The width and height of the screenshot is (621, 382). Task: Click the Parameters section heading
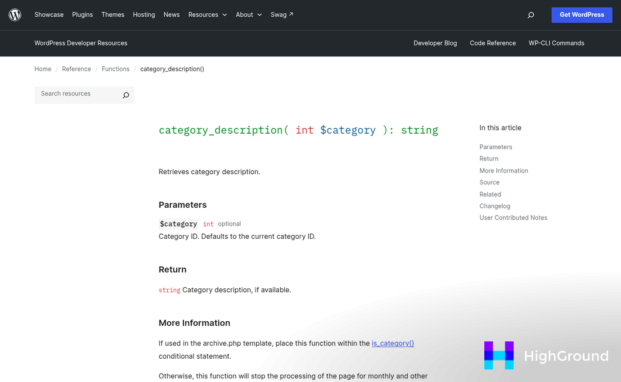[x=183, y=205]
